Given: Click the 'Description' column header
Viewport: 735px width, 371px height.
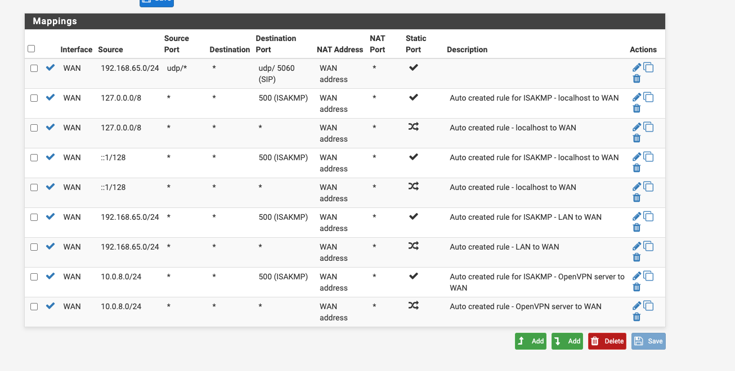Looking at the screenshot, I should [467, 49].
